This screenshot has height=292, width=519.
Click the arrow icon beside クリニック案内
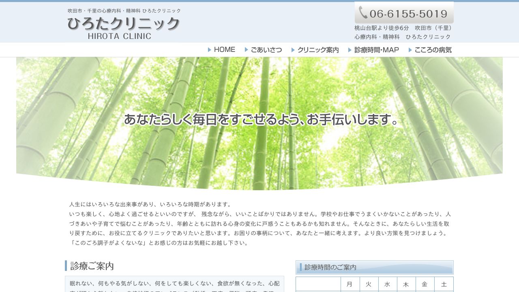pyautogui.click(x=293, y=49)
